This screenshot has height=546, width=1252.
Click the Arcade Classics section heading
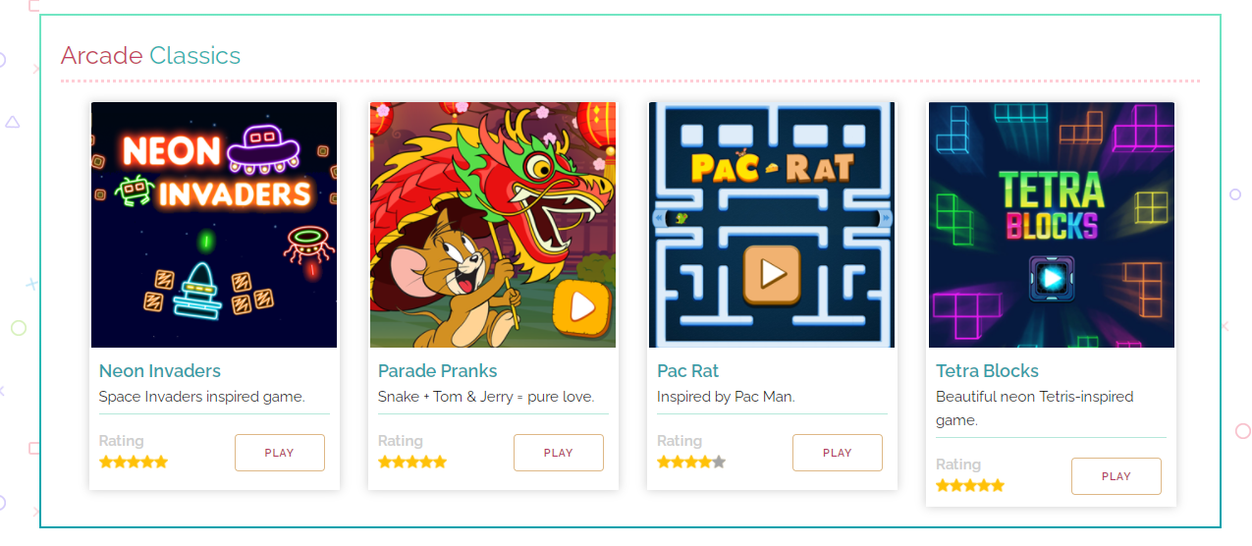click(x=150, y=55)
